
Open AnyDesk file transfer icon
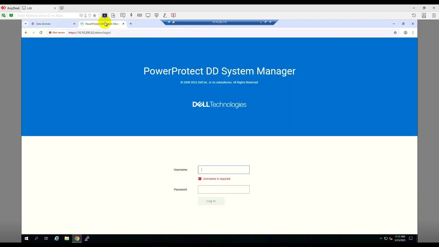[x=113, y=15]
